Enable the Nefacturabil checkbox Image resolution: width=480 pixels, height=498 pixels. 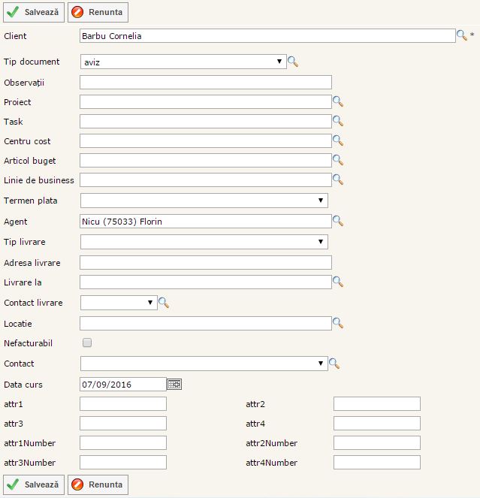pos(87,343)
